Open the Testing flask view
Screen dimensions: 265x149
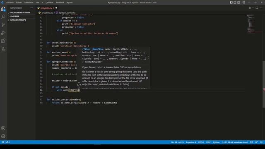pos(3,49)
